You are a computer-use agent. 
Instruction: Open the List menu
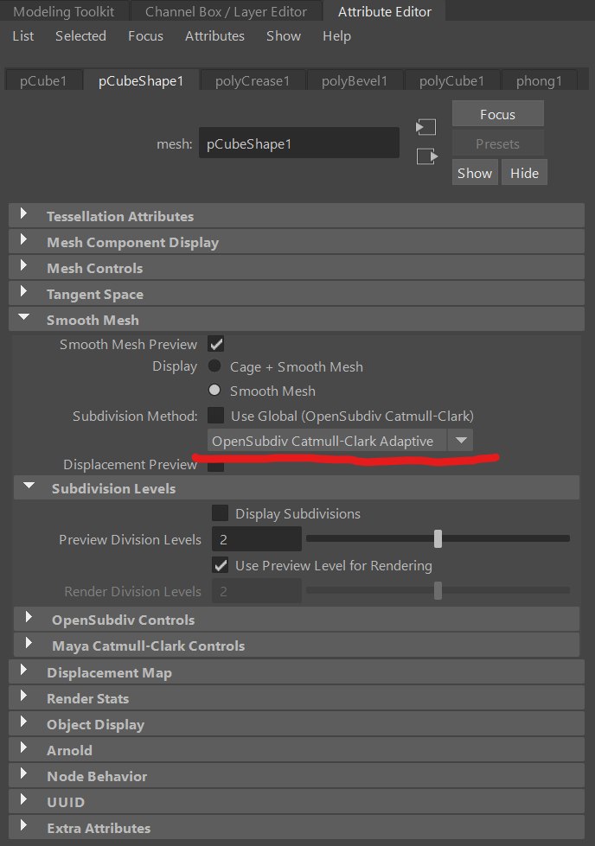pos(23,36)
